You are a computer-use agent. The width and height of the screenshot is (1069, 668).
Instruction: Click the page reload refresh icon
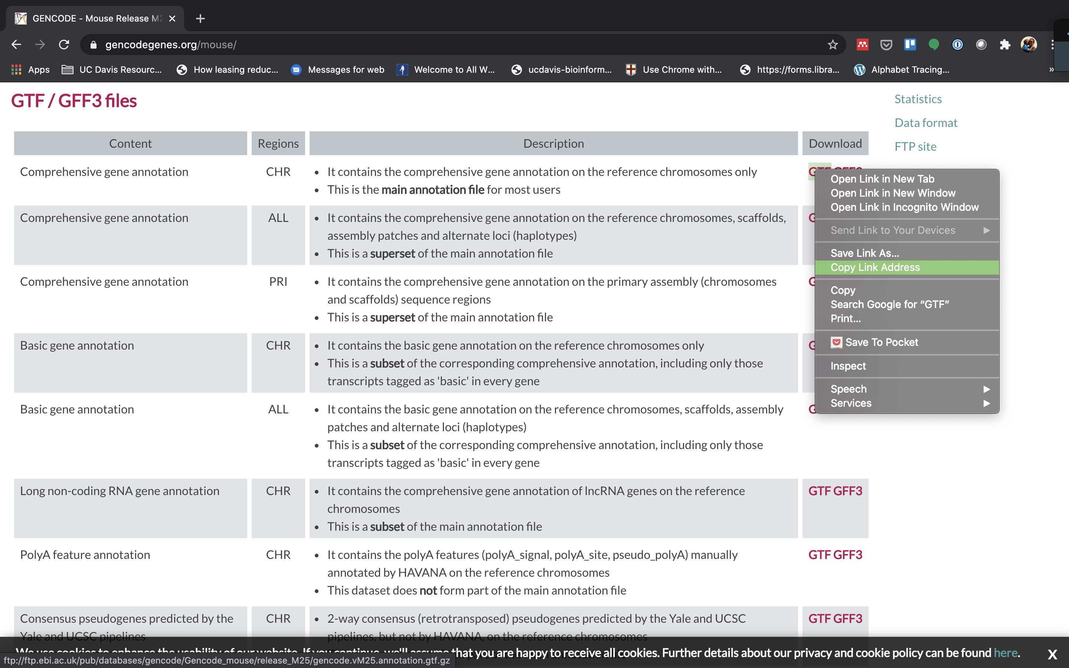click(65, 44)
